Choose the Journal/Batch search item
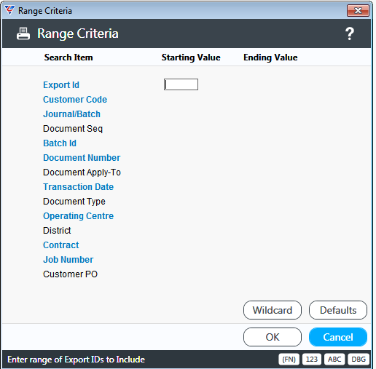This screenshot has height=369, width=376. point(71,114)
